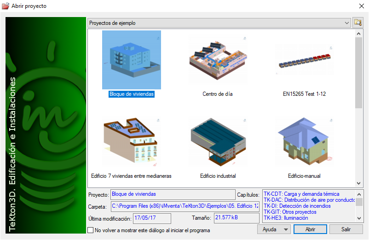This screenshot has width=369, height=240.
Task: Expand the Ayuda button dropdown arrow
Action: pyautogui.click(x=286, y=229)
